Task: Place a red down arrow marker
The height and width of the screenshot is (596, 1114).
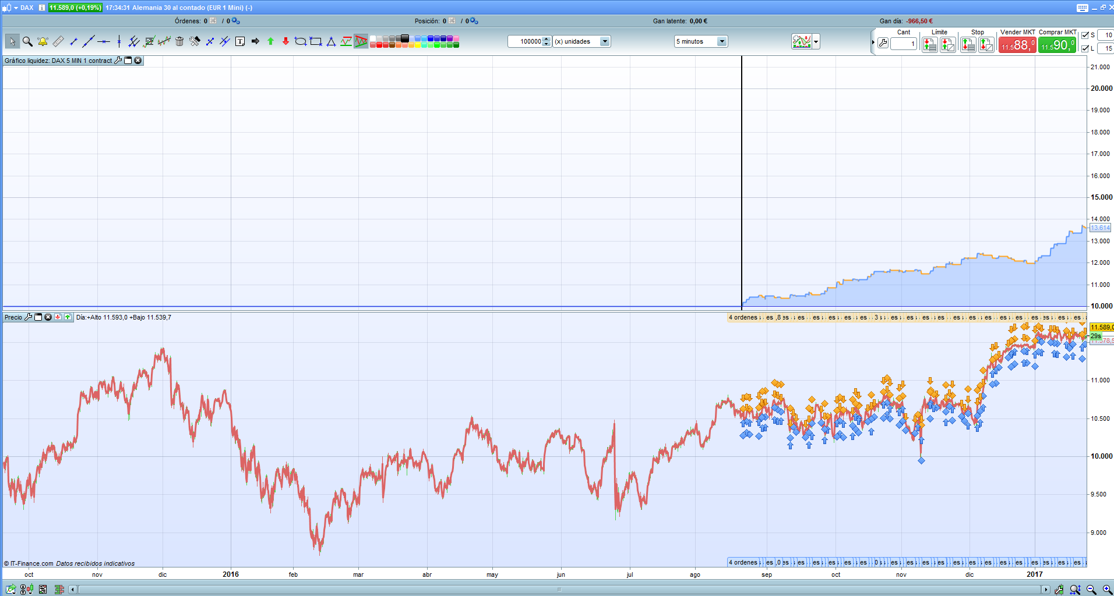Action: [285, 41]
